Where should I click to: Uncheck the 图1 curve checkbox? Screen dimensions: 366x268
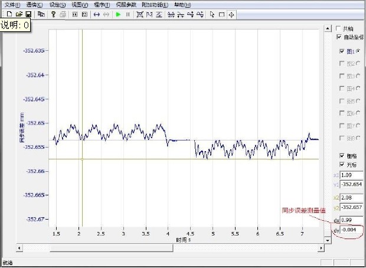(x=341, y=51)
